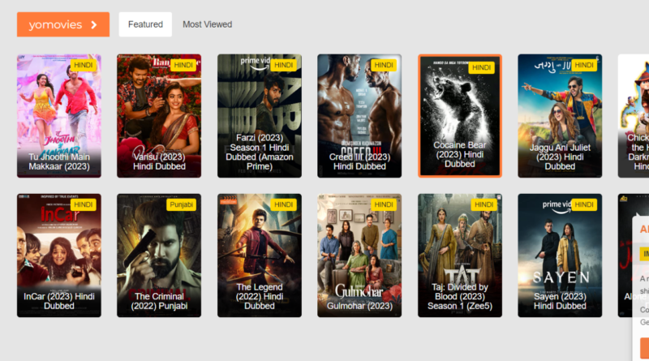Click the Punjabi badge on The Criminal
Screen dimensions: 649x361
(181, 204)
